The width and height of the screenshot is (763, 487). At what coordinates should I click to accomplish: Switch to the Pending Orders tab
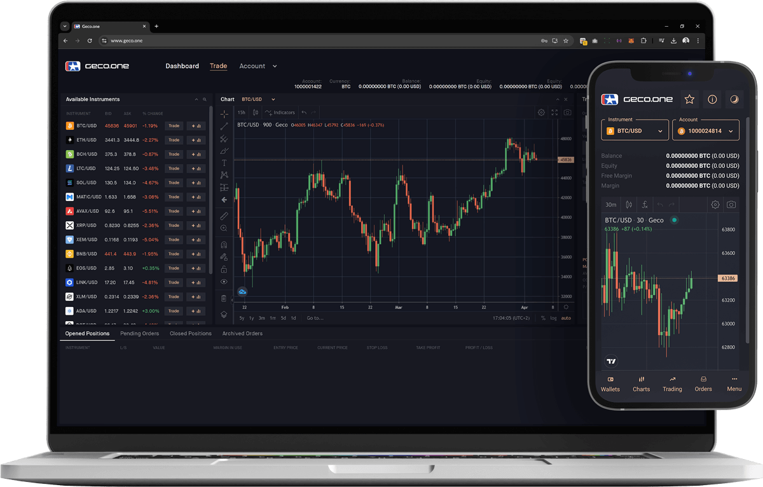tap(139, 333)
